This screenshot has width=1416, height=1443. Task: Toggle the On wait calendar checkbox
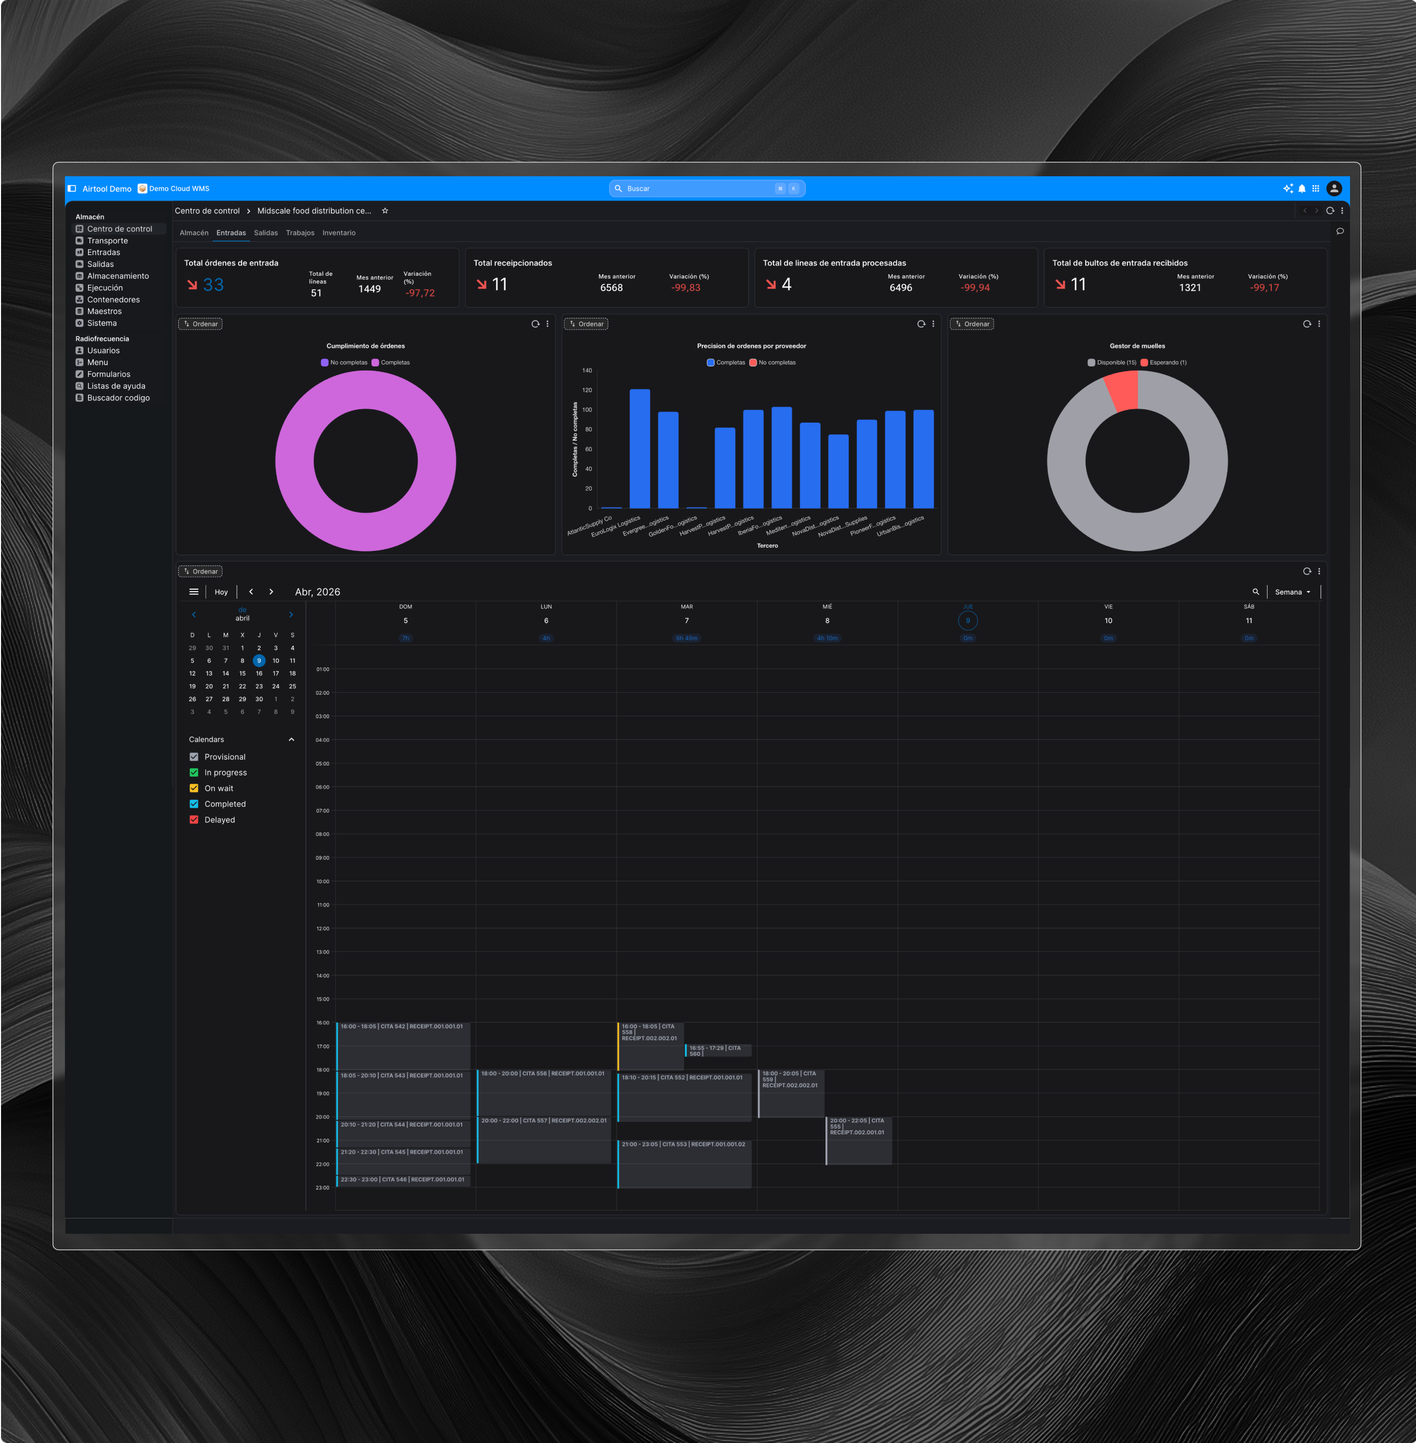coord(194,788)
